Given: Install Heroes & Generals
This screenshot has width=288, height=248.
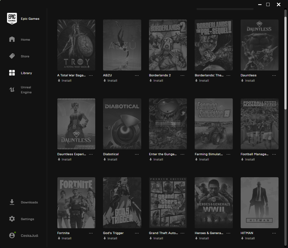Looking at the screenshot, I should pos(202,238).
